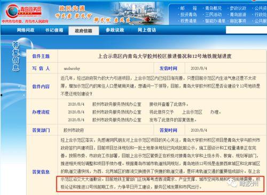
Task: Select the 政府信箱 tab
Action: (83, 31)
